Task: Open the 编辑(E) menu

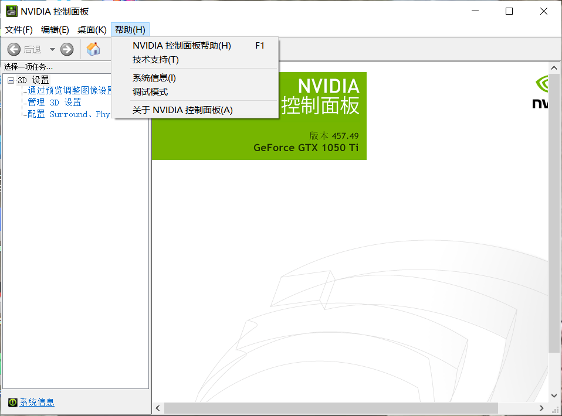Action: 55,30
